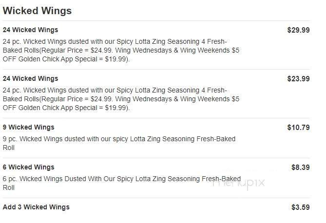Click the menupix watermark logo
This screenshot has height=223, width=326.
[x=239, y=182]
